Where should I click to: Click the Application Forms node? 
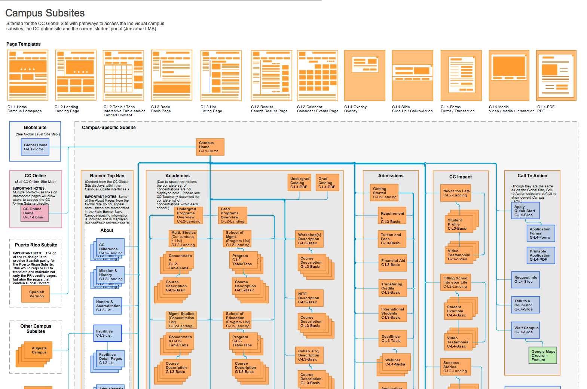(541, 233)
